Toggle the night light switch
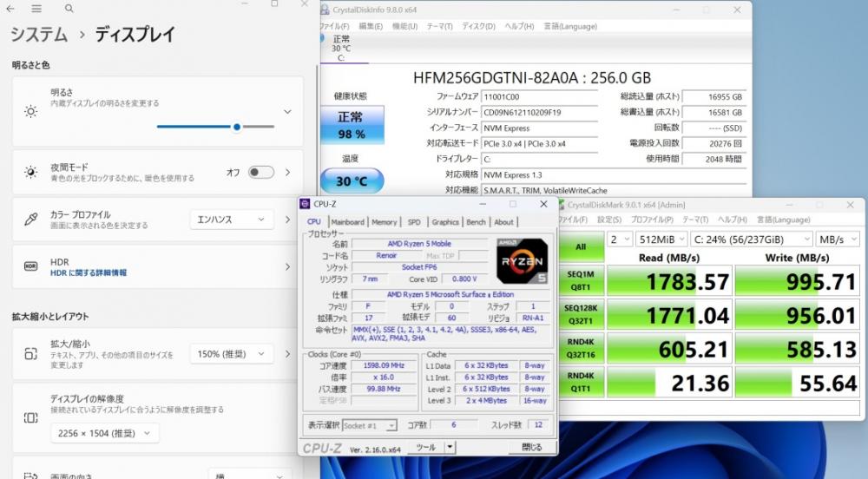Screen dimensions: 868x479 pyautogui.click(x=260, y=172)
